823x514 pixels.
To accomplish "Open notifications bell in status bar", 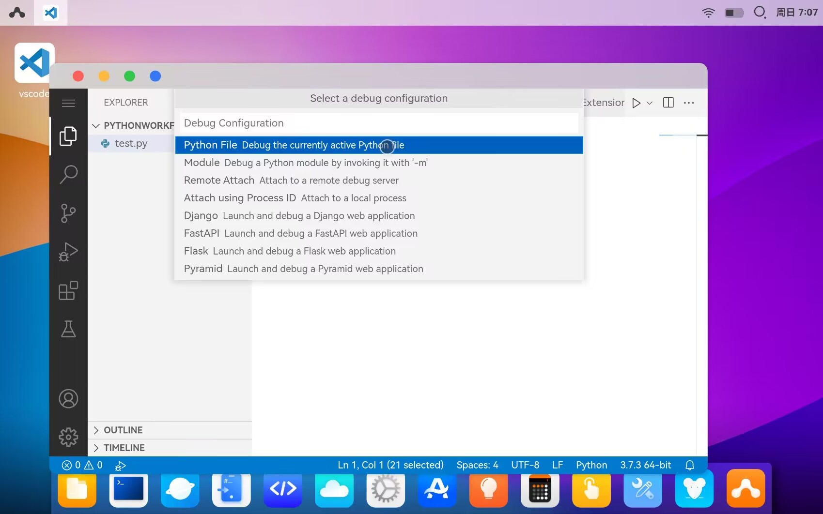I will coord(690,465).
